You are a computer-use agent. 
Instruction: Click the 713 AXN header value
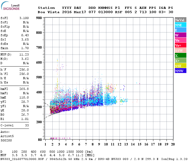point(143,12)
